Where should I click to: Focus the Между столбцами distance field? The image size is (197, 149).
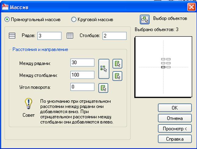pyautogui.click(x=82, y=75)
